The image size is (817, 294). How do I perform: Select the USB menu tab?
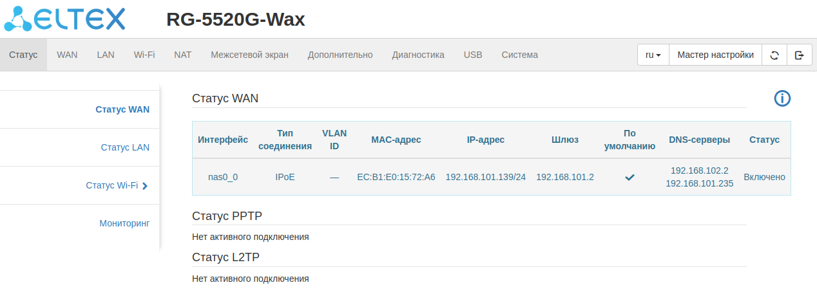473,55
